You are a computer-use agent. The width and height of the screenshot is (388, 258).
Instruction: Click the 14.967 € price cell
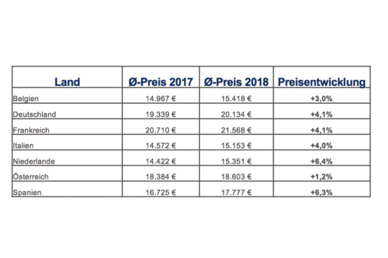click(160, 99)
